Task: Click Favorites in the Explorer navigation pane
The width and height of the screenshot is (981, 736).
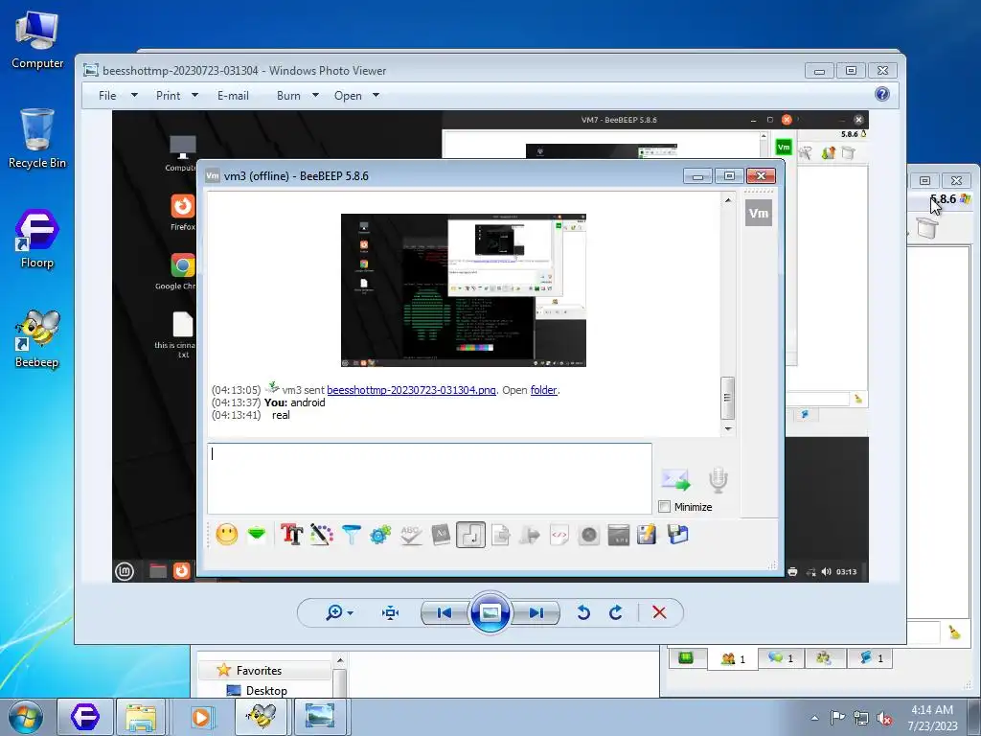Action: (259, 670)
